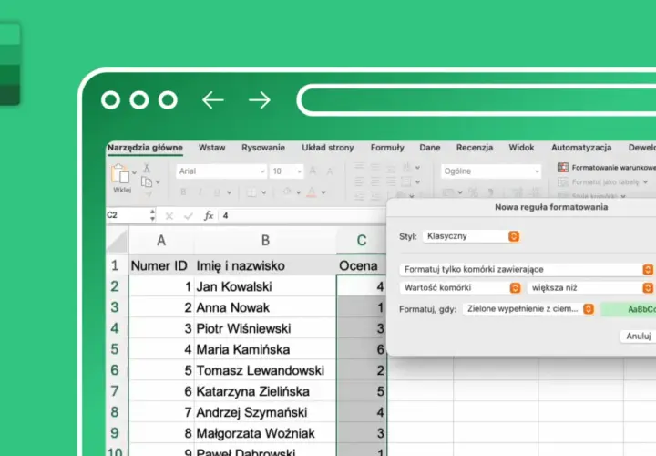Switch to the Rysowanie tab

(263, 148)
